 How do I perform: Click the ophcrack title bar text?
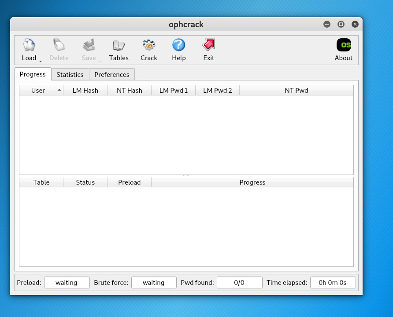(x=186, y=25)
